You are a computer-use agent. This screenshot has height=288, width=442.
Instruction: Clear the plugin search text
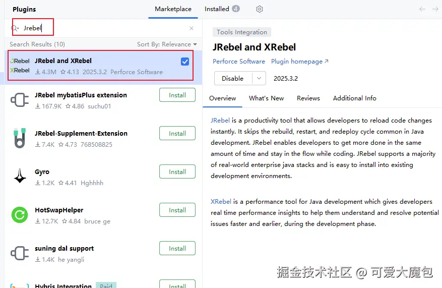point(192,28)
